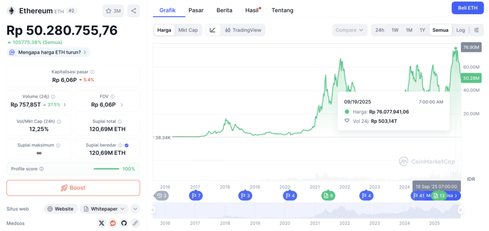The height and width of the screenshot is (231, 489).
Task: Switch to the Pasar tab
Action: pos(196,10)
